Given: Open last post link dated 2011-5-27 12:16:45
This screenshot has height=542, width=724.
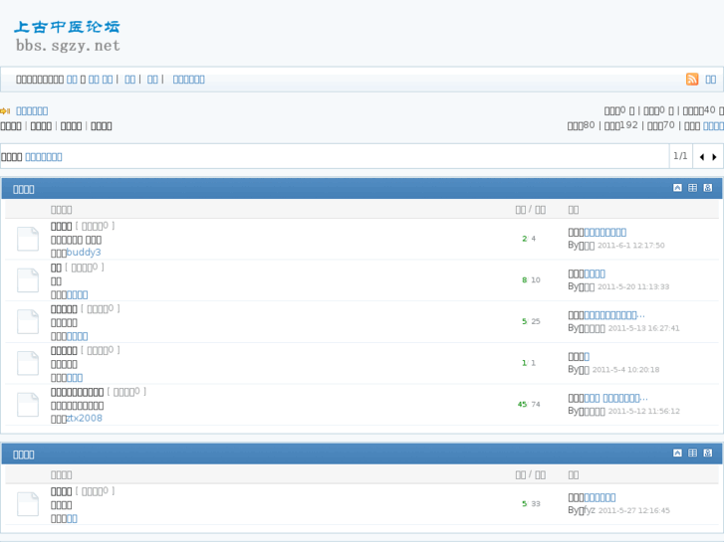Looking at the screenshot, I should pos(600,497).
